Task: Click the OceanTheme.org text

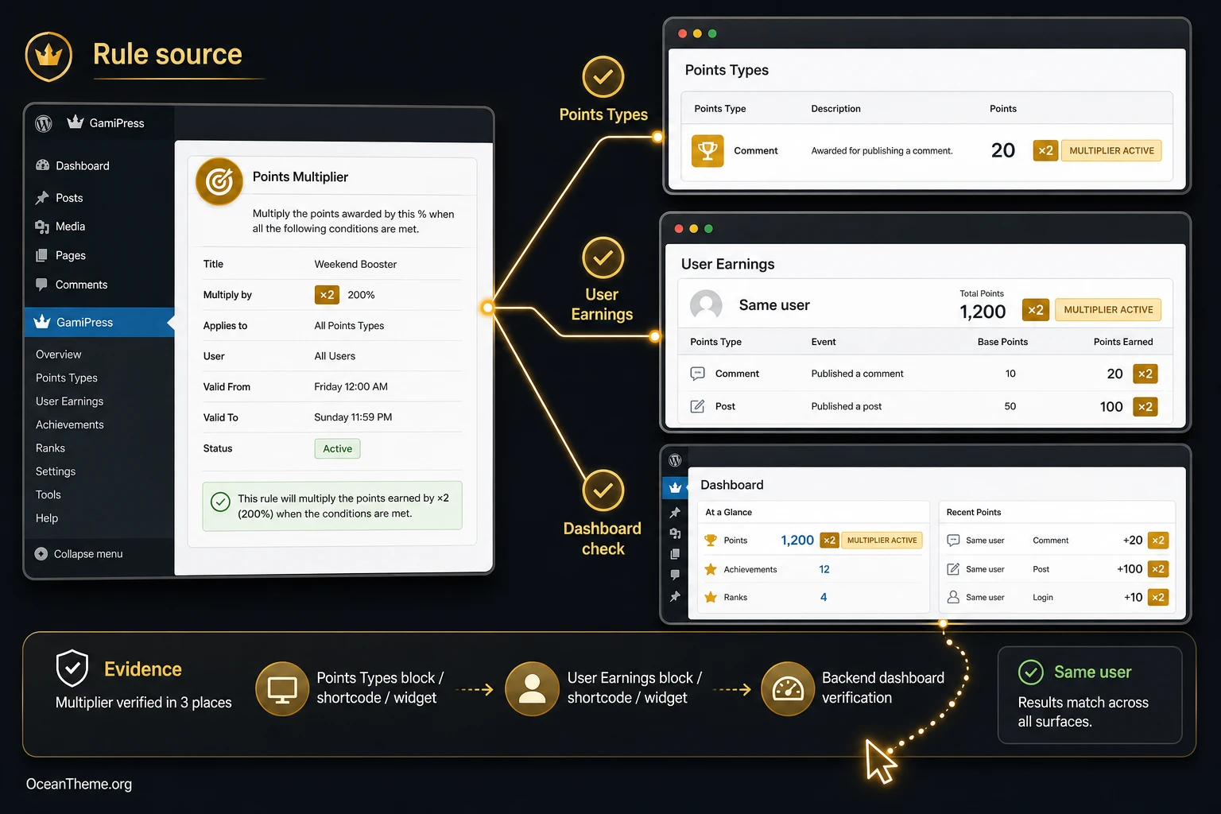Action: [79, 784]
